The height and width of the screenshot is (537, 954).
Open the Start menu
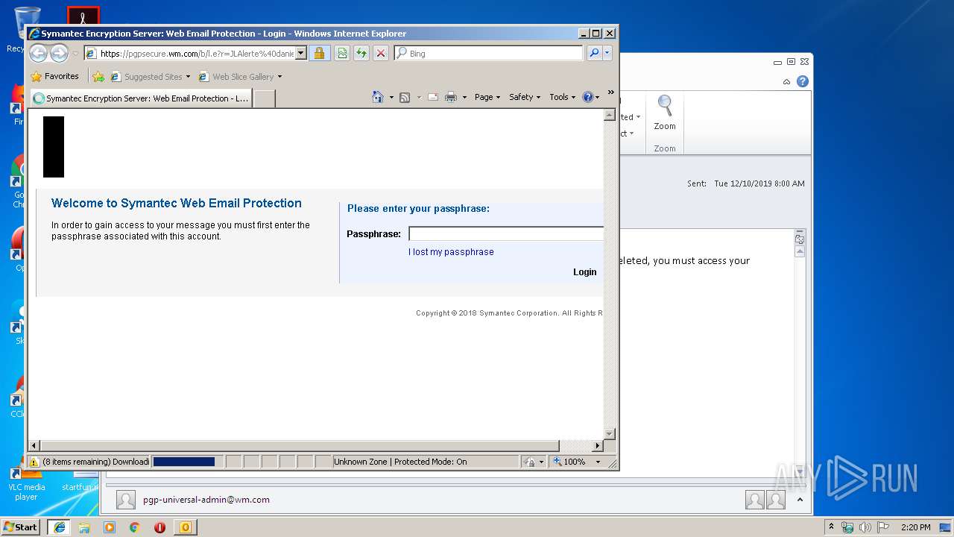coord(21,527)
